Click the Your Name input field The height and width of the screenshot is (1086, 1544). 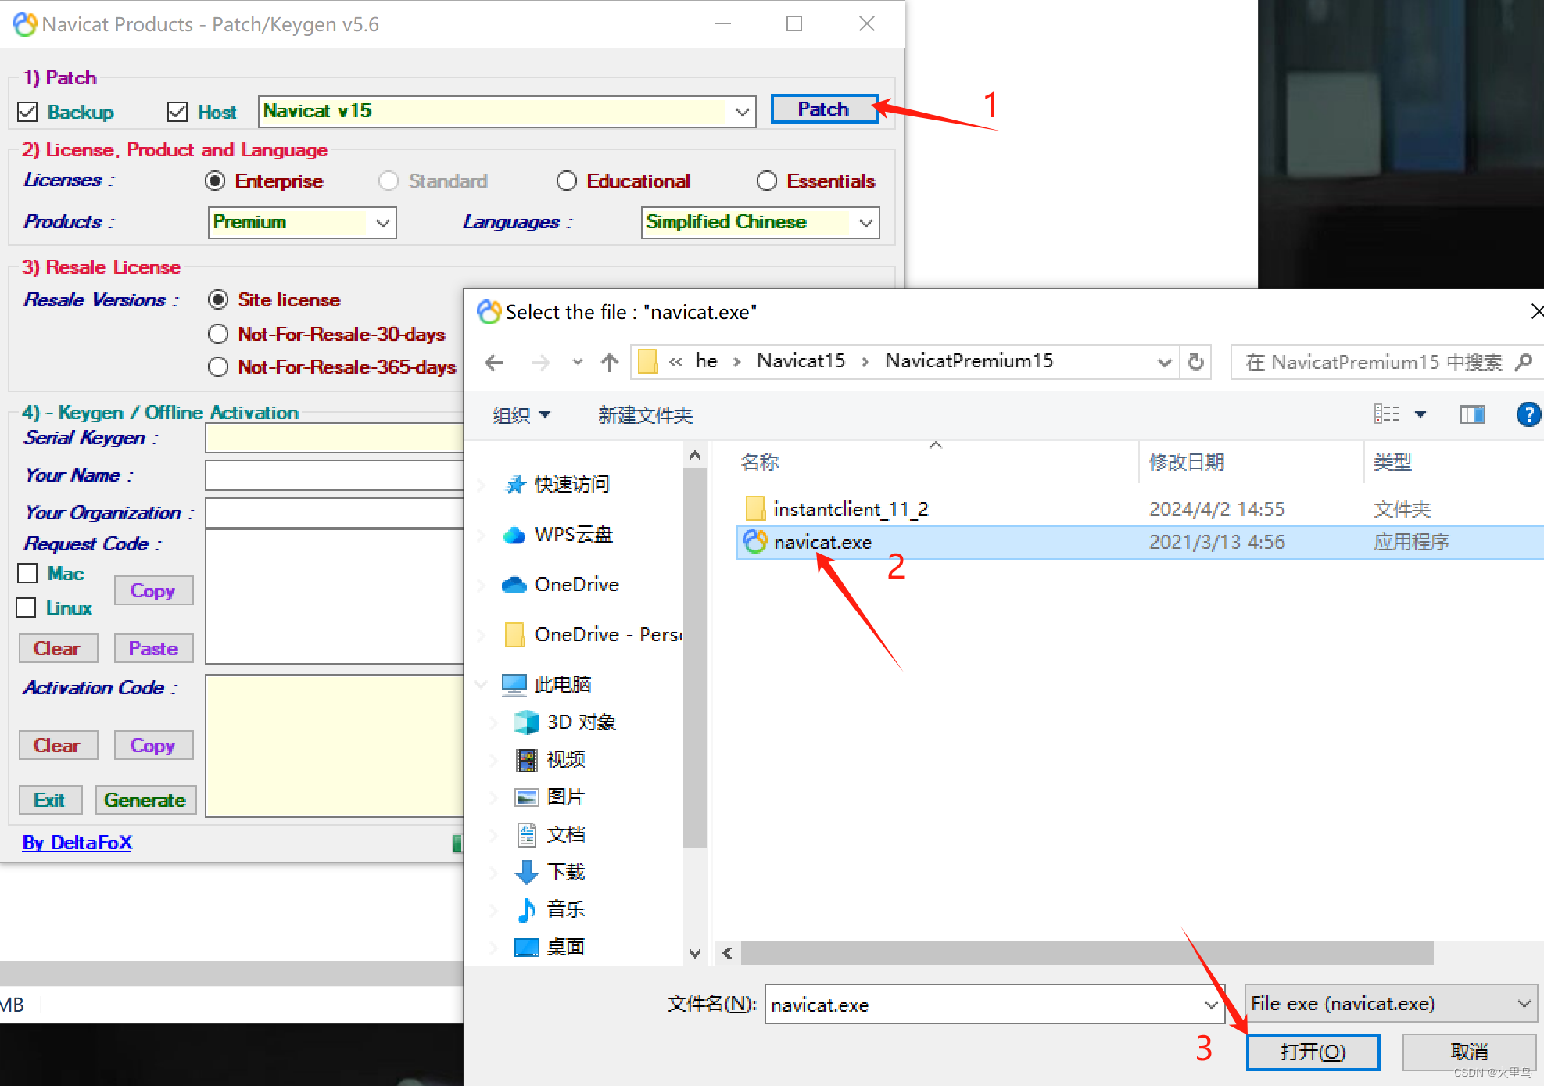[335, 475]
